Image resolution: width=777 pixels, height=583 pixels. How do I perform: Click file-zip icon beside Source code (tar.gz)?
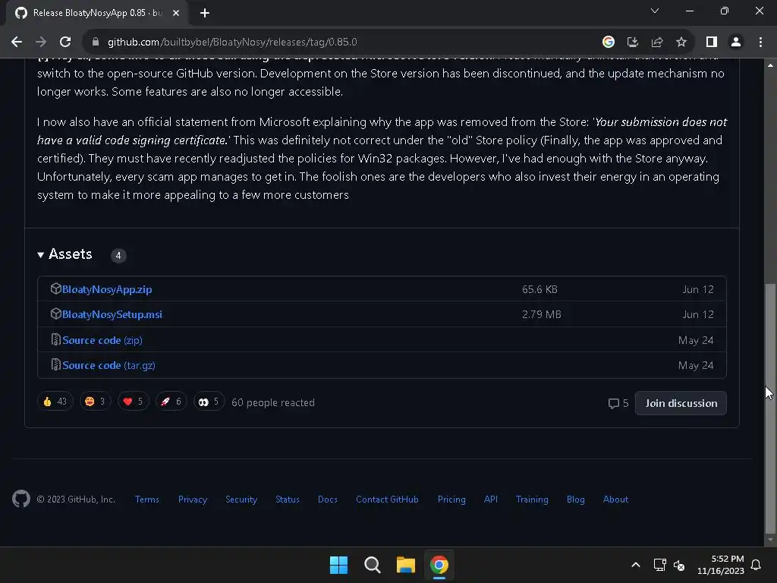pyautogui.click(x=55, y=365)
